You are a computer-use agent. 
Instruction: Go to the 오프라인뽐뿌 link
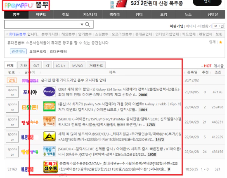(x=122, y=34)
